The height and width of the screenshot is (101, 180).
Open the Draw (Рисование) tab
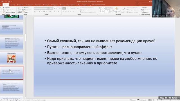click(20, 5)
